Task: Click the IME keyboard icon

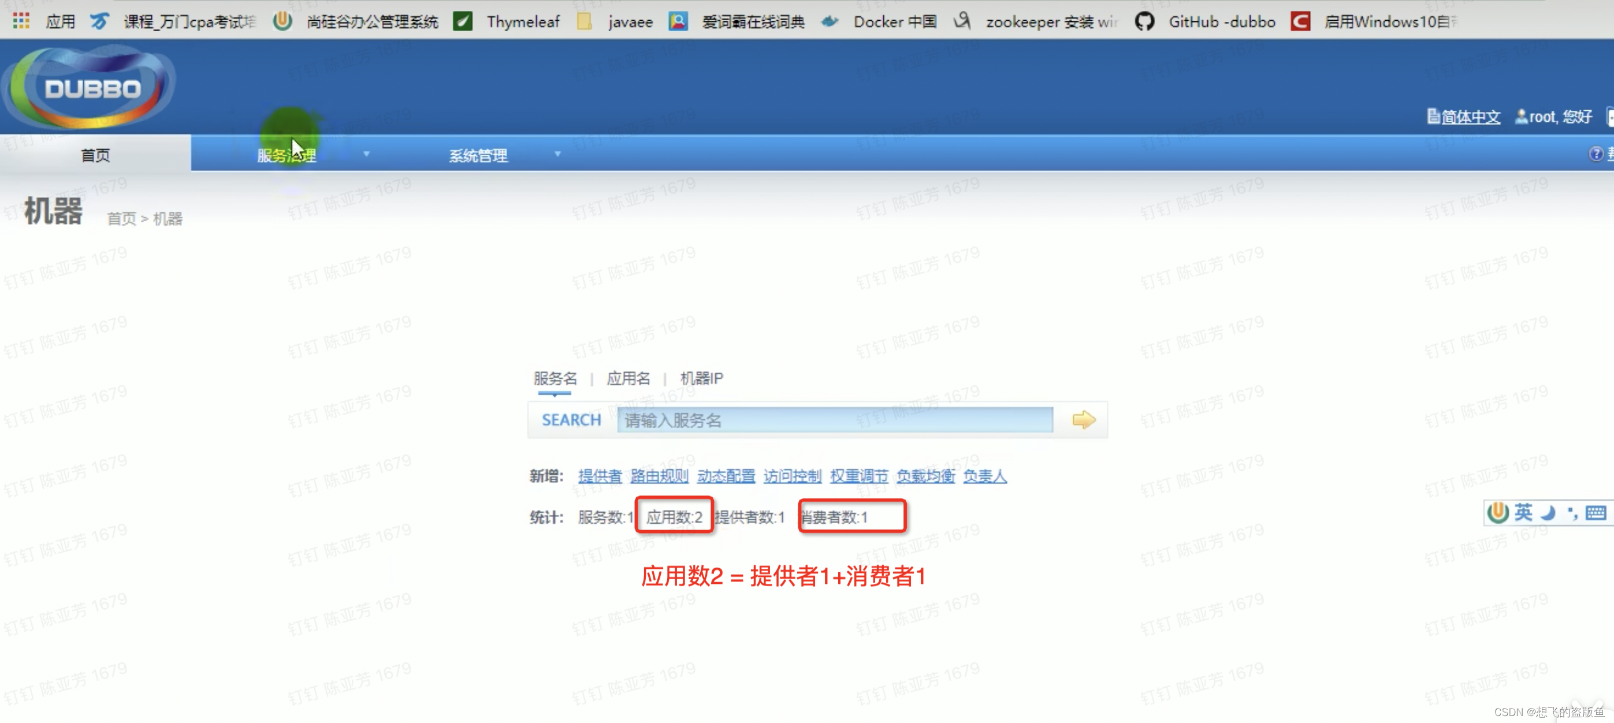Action: click(x=1595, y=512)
